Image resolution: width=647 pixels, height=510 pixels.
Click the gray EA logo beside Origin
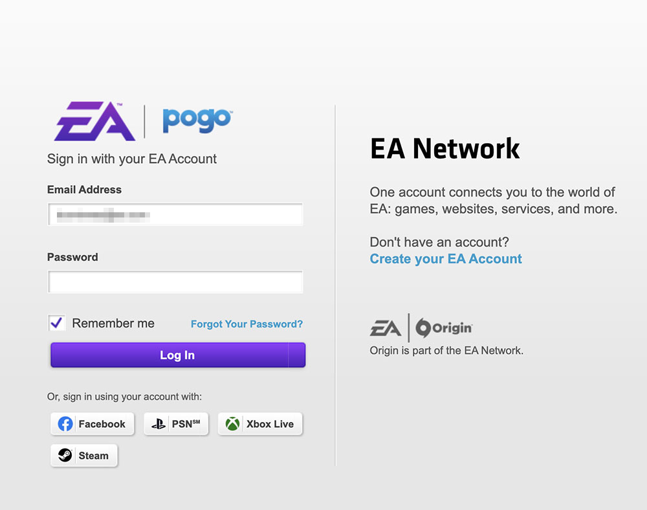click(x=386, y=328)
